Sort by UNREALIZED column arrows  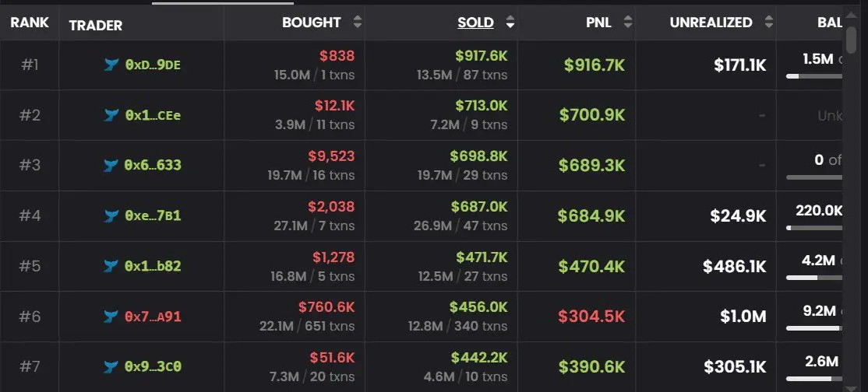[768, 22]
